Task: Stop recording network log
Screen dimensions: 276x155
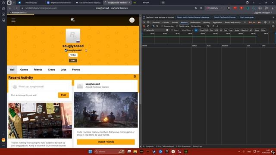Action: (144, 26)
